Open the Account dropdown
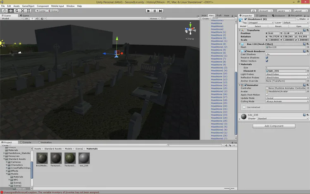Screen dimensions: 310x194 pos(265,11)
